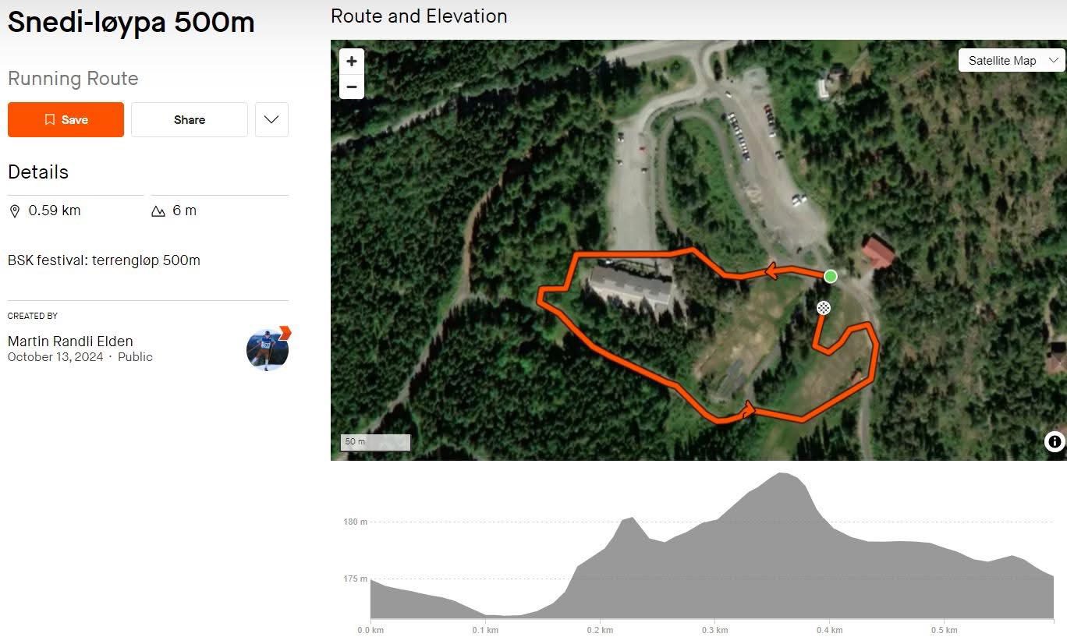Open the Satellite Map dropdown
The image size is (1067, 637).
point(1012,61)
